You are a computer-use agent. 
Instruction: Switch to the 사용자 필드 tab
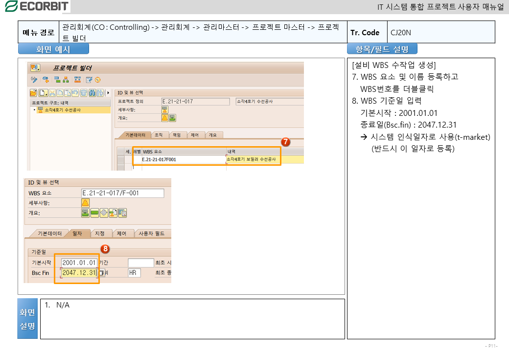pos(152,234)
